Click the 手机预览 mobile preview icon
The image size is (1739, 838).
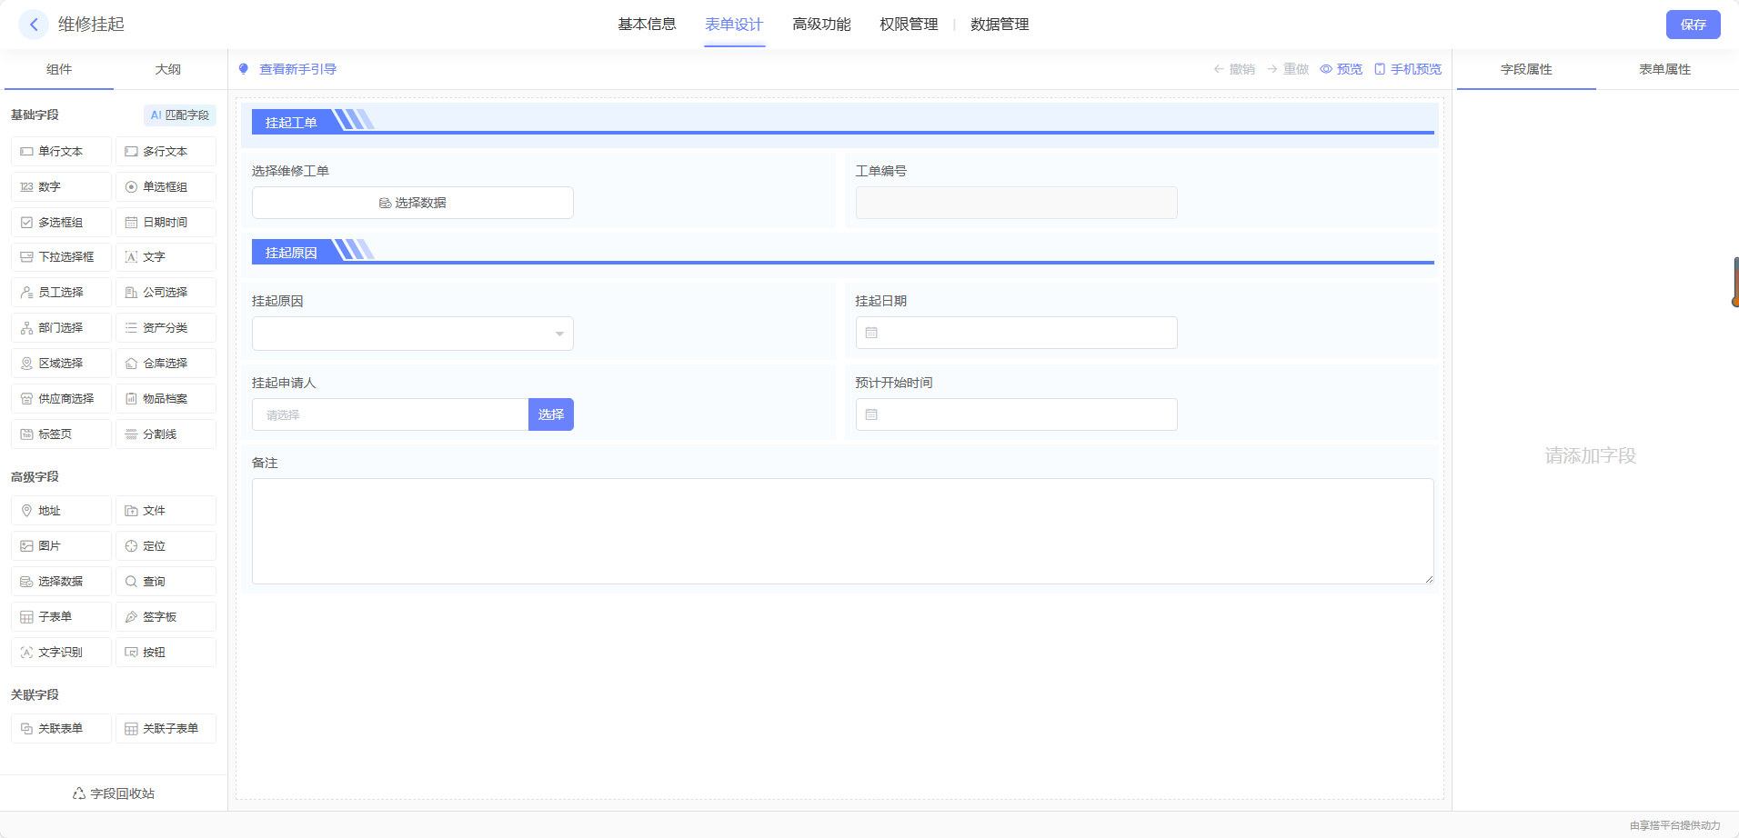click(x=1407, y=69)
